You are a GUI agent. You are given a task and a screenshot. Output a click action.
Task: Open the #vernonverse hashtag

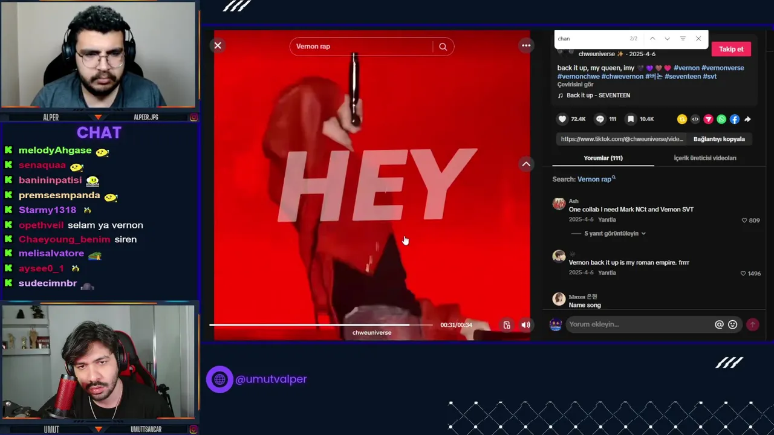tap(723, 68)
